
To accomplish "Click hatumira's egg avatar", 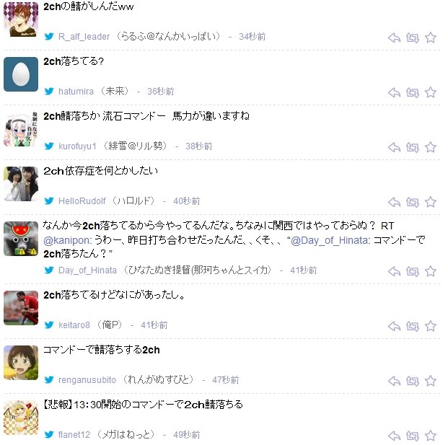I will (21, 74).
